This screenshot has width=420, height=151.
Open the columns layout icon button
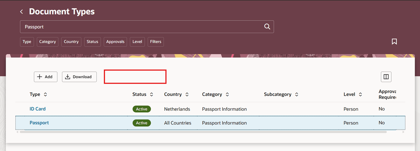pos(386,77)
